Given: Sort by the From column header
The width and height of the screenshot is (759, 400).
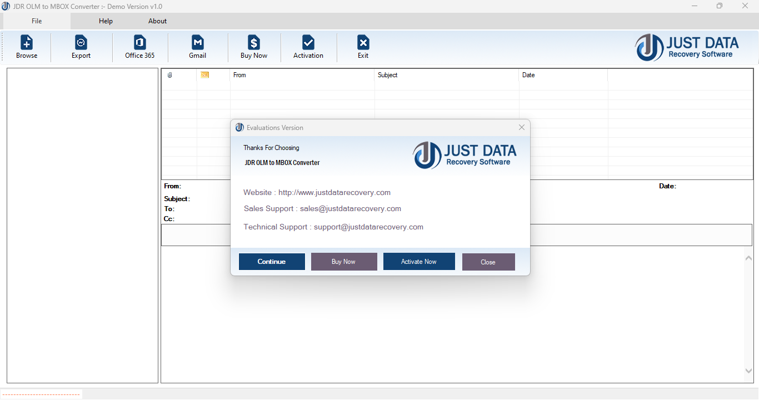Looking at the screenshot, I should tap(302, 75).
